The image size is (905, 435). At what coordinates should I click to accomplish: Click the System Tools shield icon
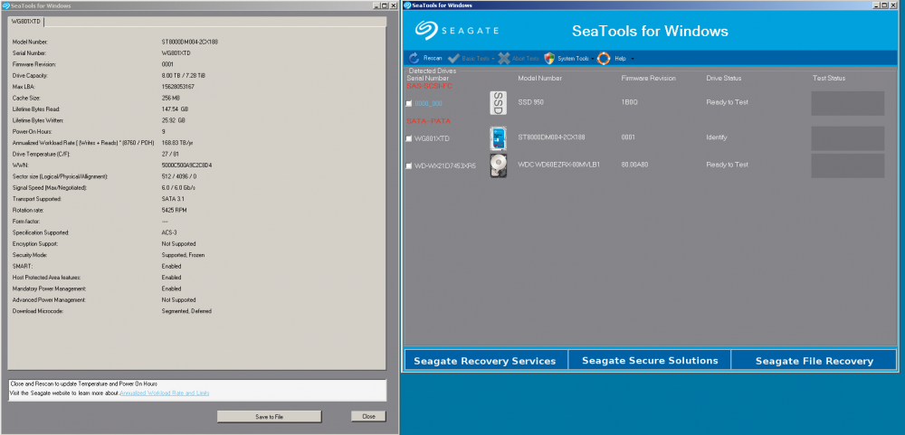point(549,58)
